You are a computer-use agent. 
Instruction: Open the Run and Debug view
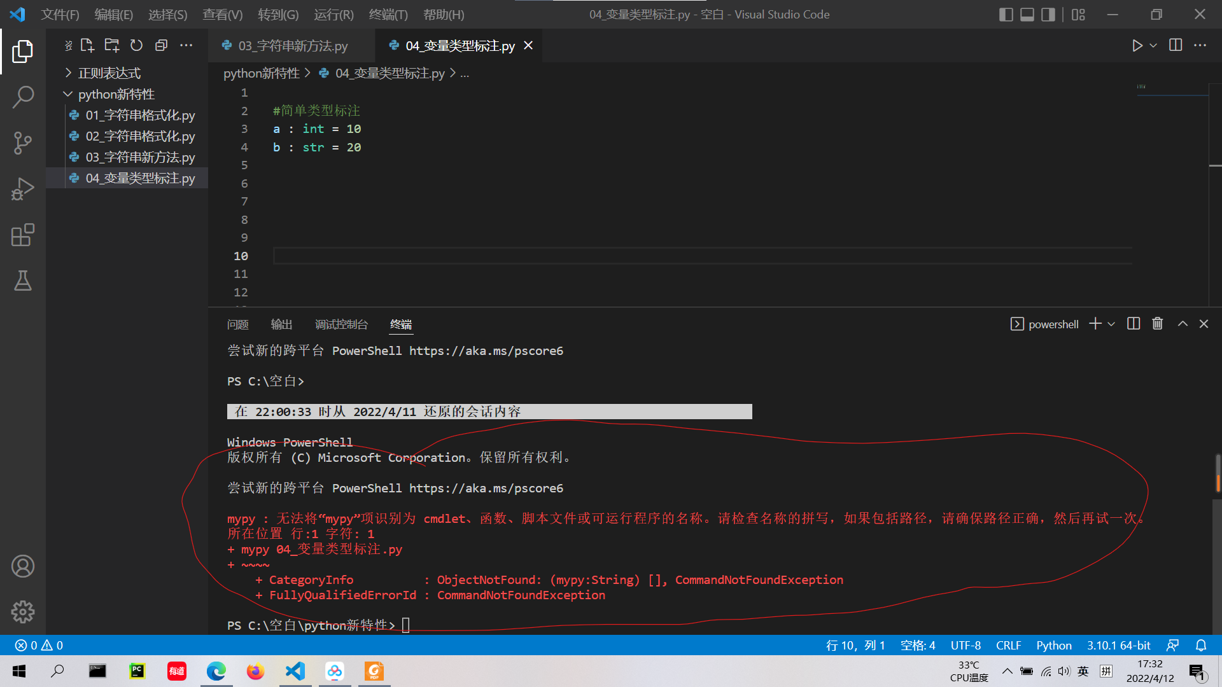tap(23, 189)
